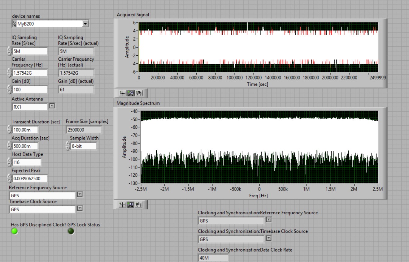Select the zoom tool below Acquired Signal graph
The width and height of the screenshot is (409, 262).
131,93
